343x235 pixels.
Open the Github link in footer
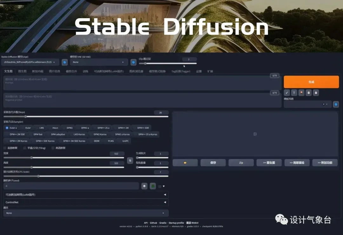[x=153, y=223]
